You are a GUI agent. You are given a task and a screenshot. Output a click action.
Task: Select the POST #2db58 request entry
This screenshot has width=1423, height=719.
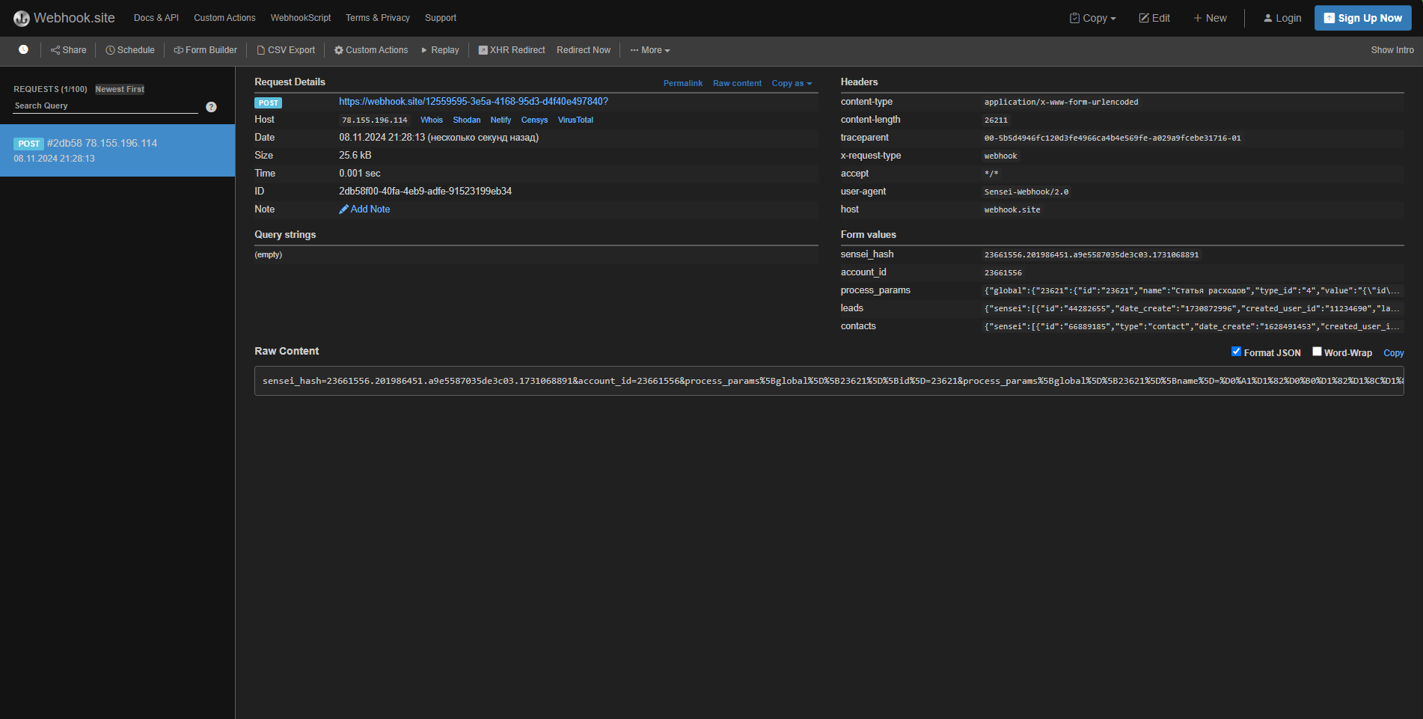pos(117,150)
